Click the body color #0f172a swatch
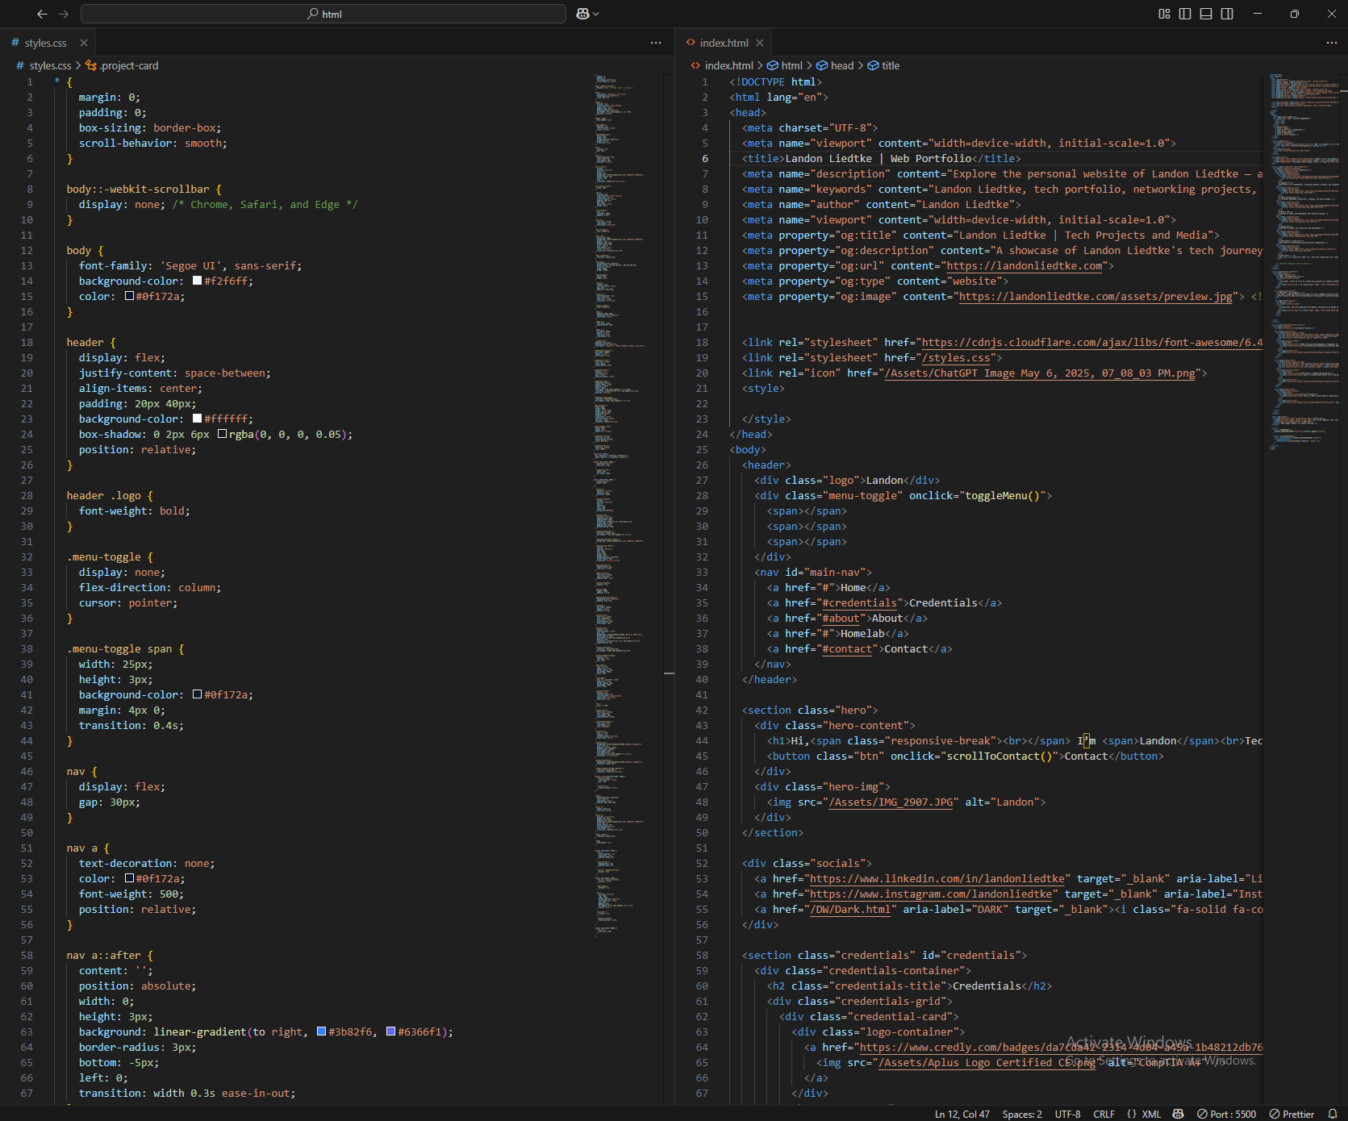Screen dimensions: 1348x1121 click(129, 296)
